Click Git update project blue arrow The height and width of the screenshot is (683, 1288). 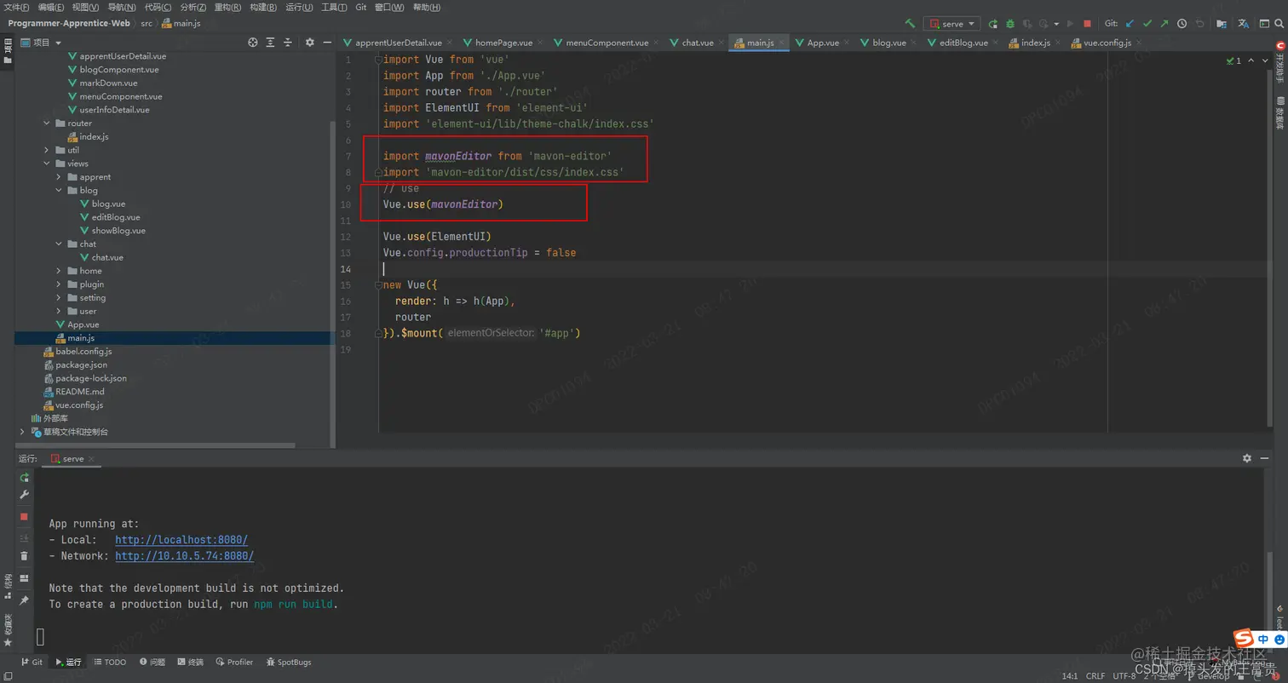point(1130,24)
